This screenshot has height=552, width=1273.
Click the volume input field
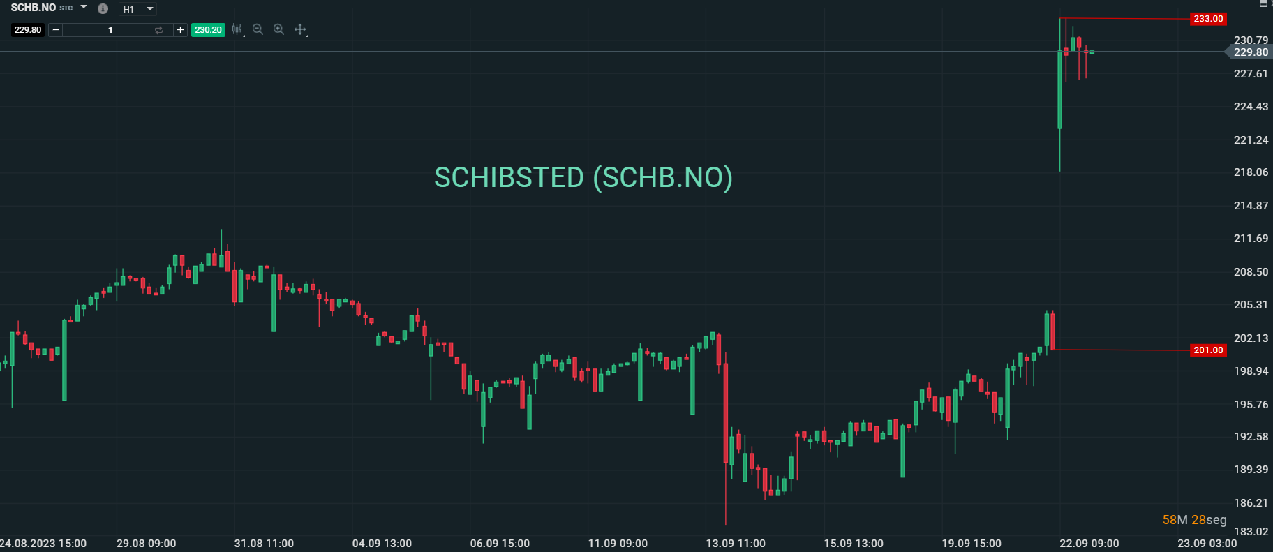(110, 30)
